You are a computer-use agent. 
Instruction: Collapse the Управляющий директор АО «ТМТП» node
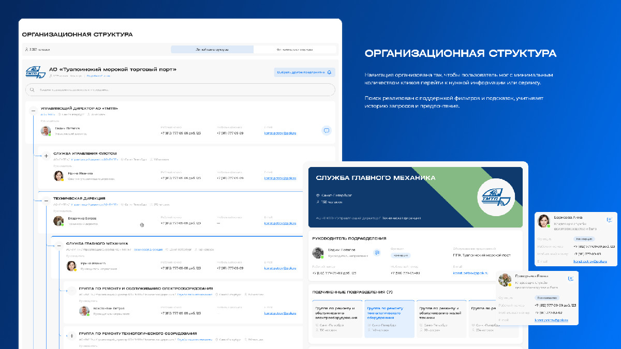[x=33, y=110]
